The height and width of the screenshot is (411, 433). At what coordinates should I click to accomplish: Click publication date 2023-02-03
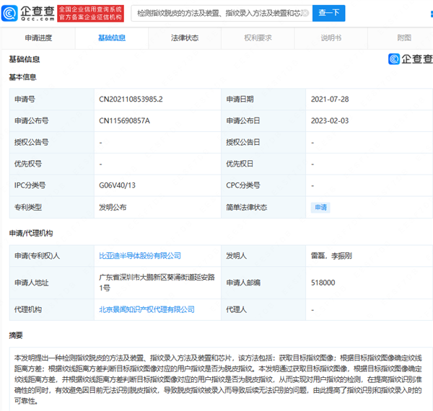pyautogui.click(x=330, y=121)
